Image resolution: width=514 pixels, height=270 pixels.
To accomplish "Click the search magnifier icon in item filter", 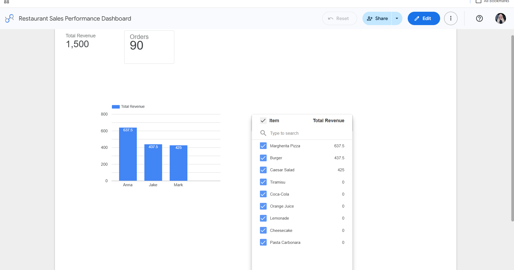I will [263, 133].
